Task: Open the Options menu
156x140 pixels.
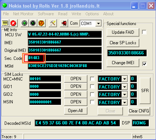Action: tap(92, 14)
